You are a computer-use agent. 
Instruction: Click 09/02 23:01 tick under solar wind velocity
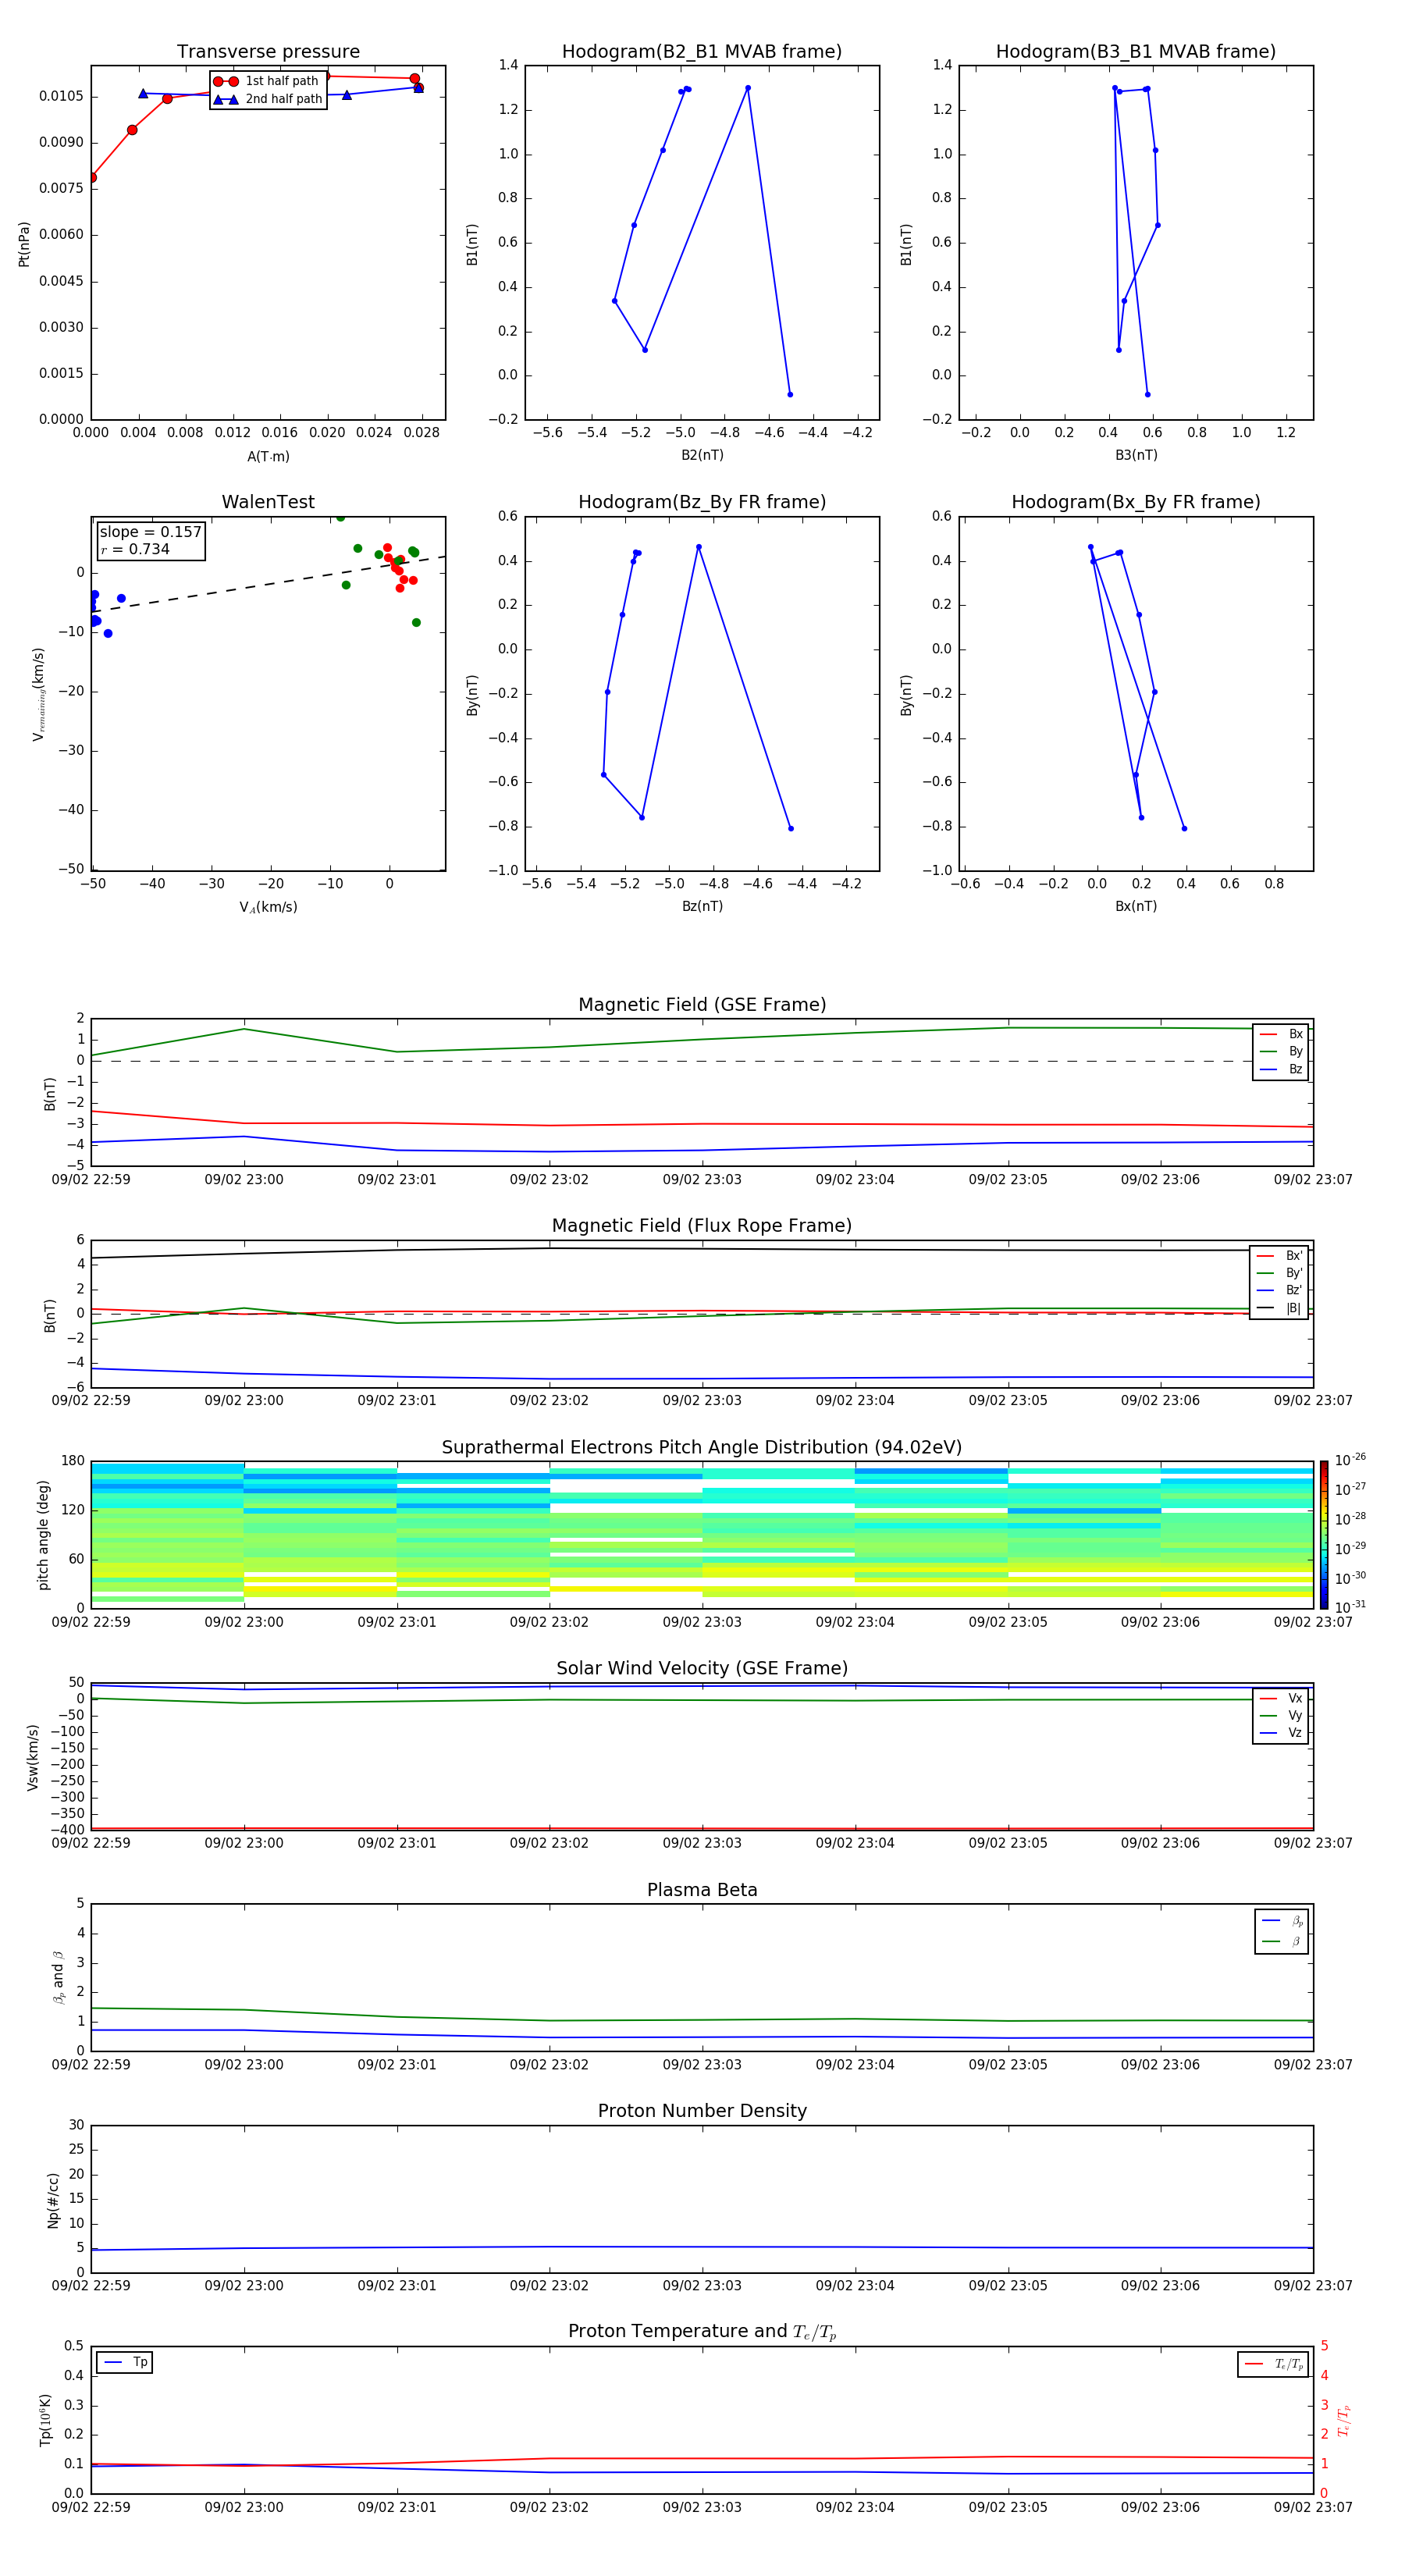397,1843
